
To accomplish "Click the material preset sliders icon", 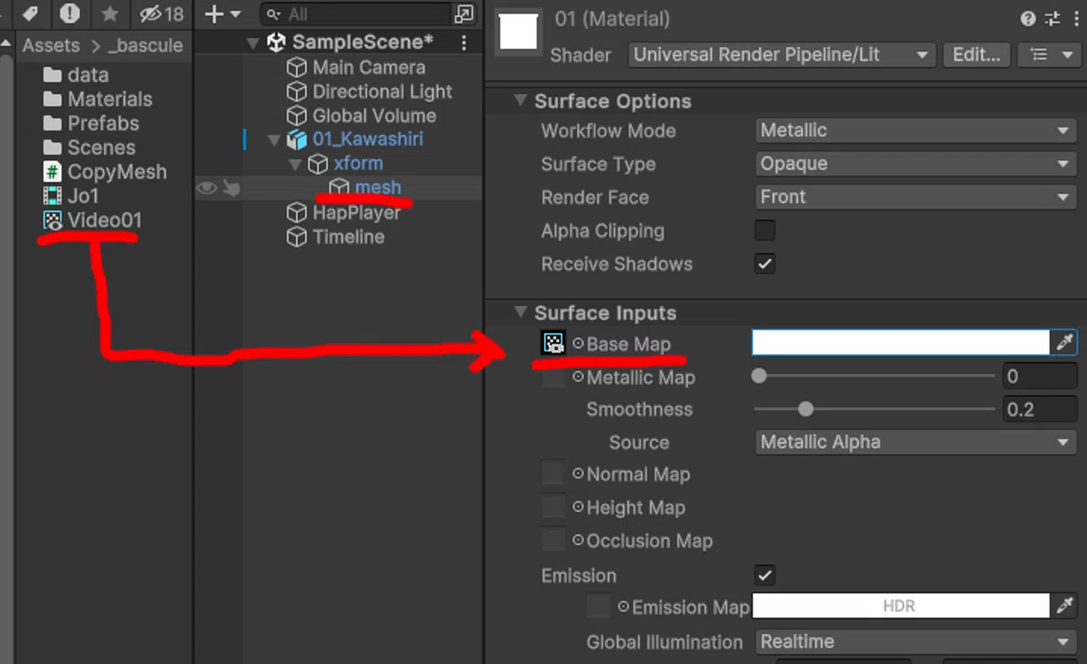I will [x=1053, y=18].
